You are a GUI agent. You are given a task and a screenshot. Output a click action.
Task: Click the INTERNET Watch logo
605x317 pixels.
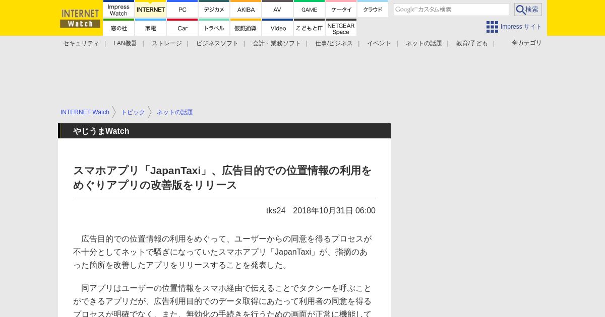click(x=80, y=18)
